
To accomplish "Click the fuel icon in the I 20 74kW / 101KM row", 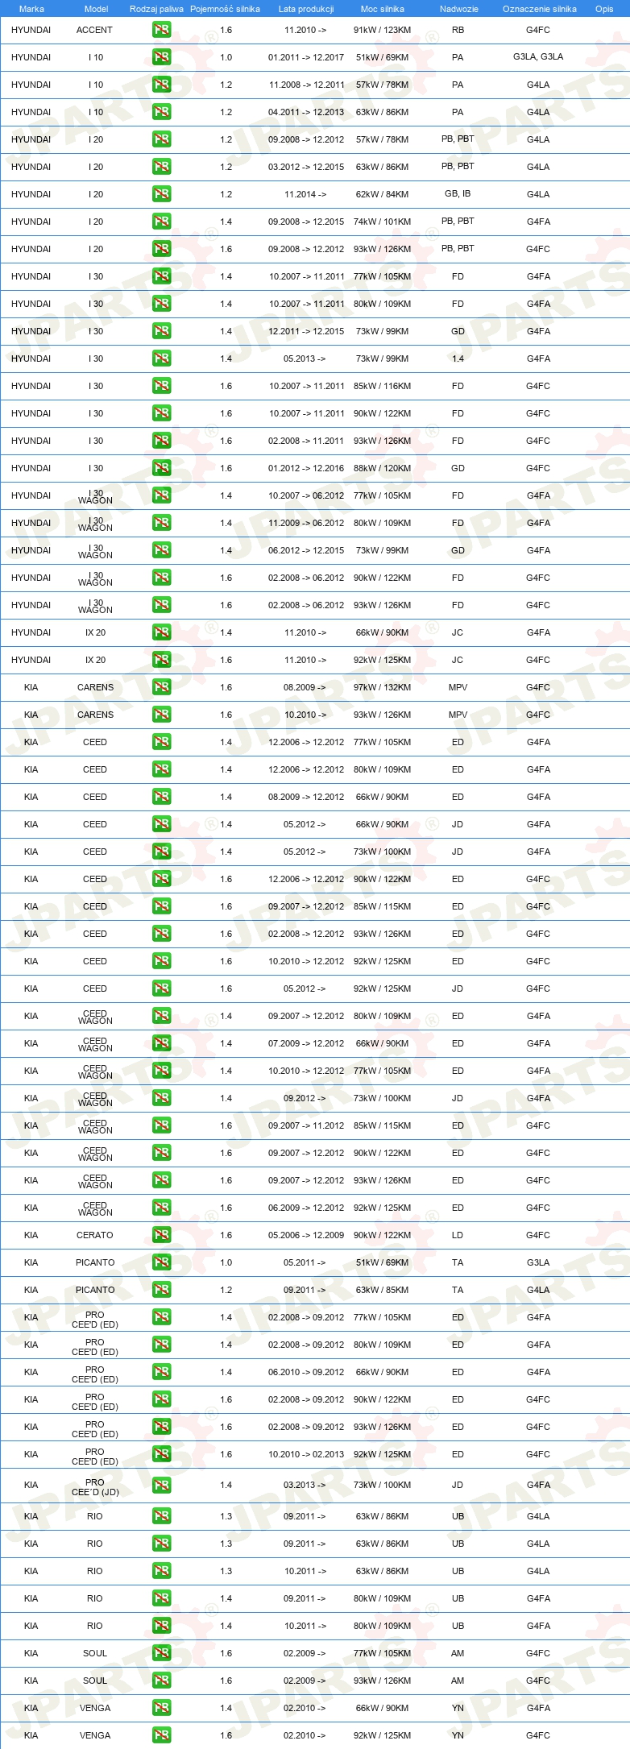I will coord(161,222).
